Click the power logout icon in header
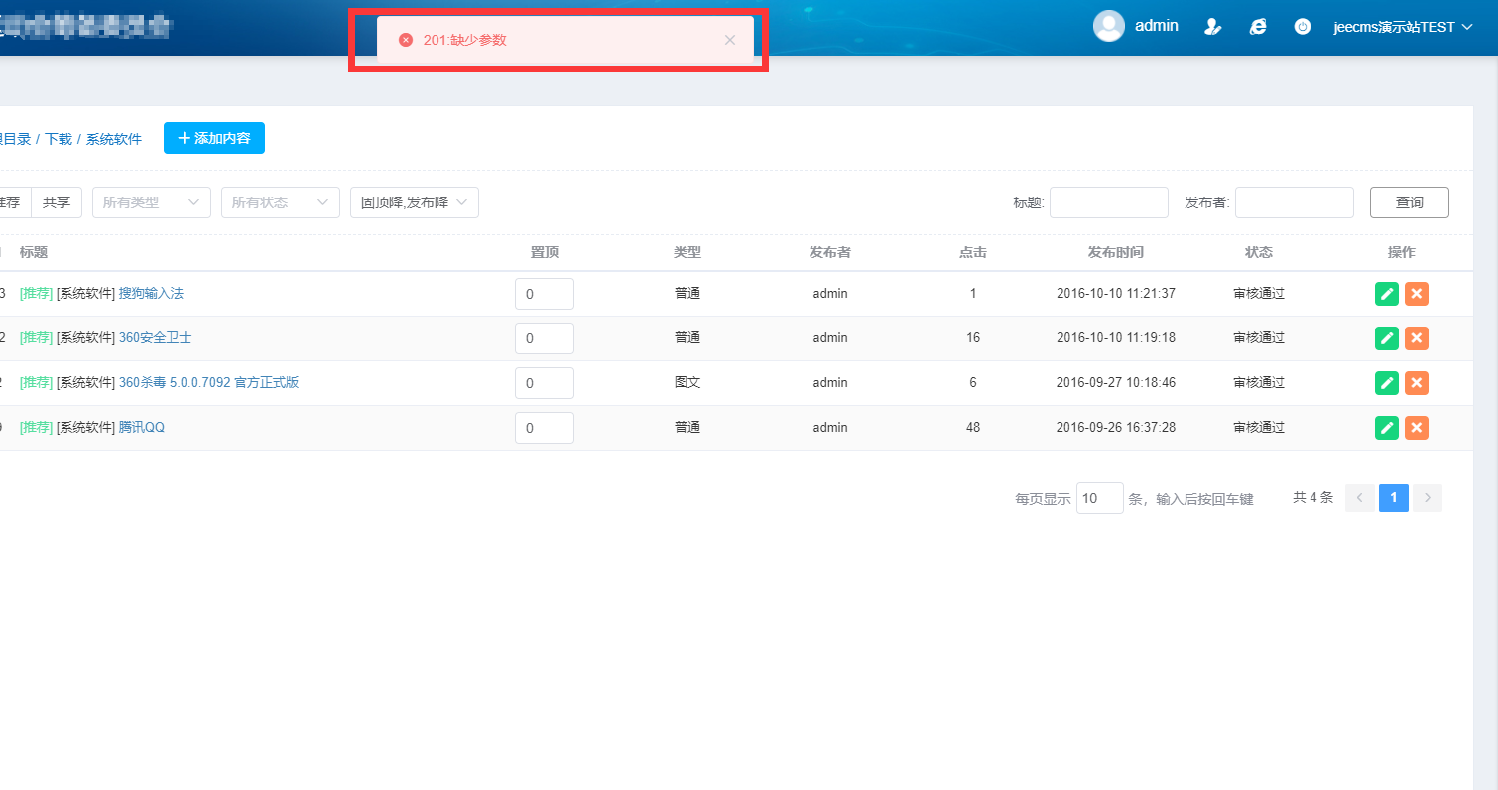1498x790 pixels. point(1303,27)
